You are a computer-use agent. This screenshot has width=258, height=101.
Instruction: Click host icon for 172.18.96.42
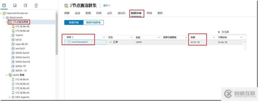13,84
